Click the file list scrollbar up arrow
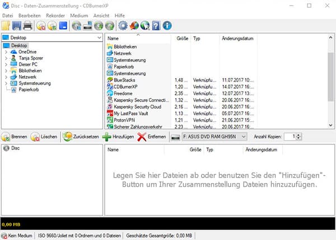Screen dimensions: 336x240 coord(330,37)
